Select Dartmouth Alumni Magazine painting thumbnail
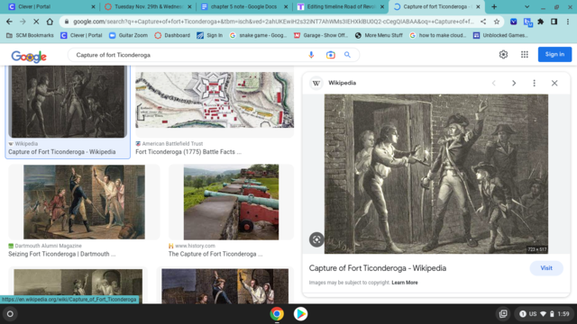 (x=84, y=202)
